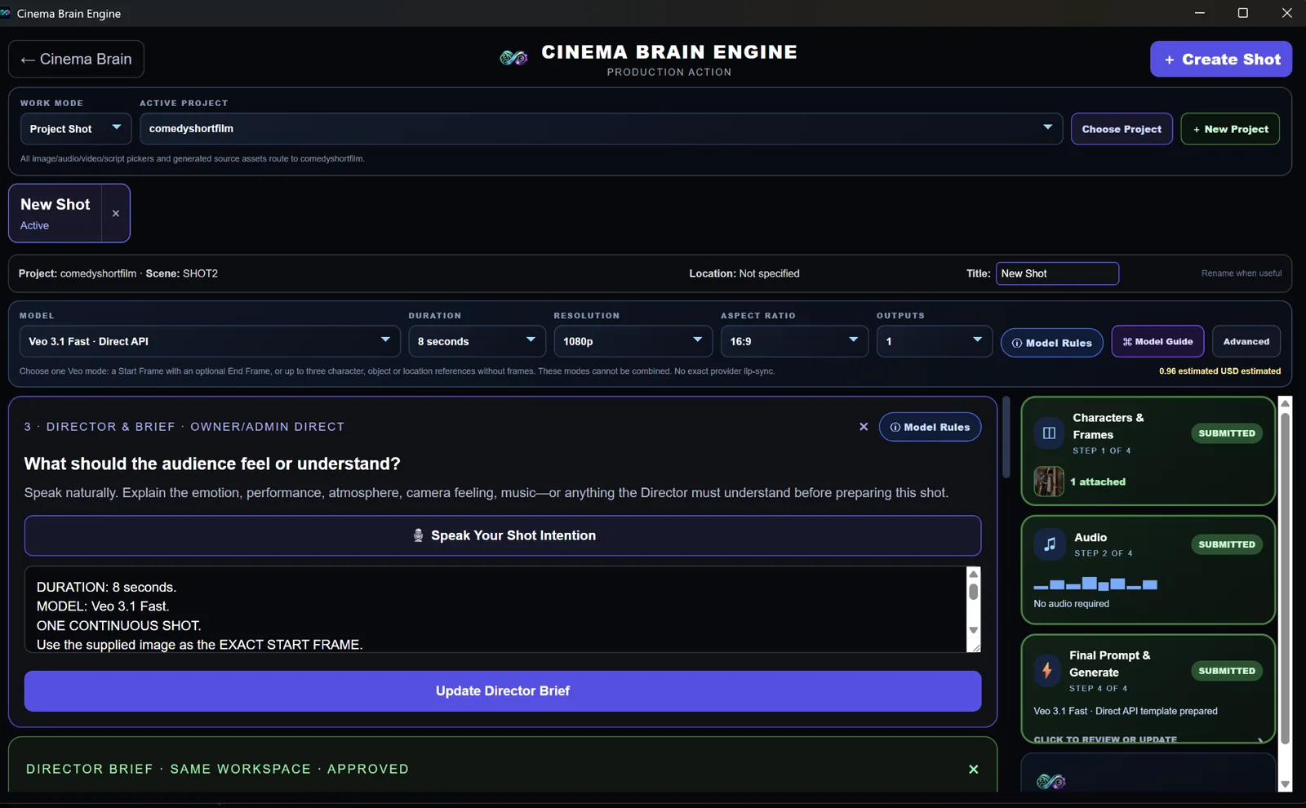The image size is (1306, 808).
Task: Click the resize grip of the brief text area
Action: tap(974, 646)
